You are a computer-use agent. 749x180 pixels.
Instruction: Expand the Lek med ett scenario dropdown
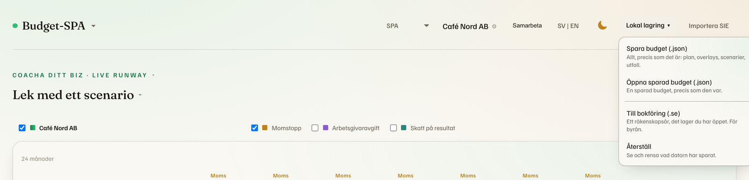tap(140, 95)
